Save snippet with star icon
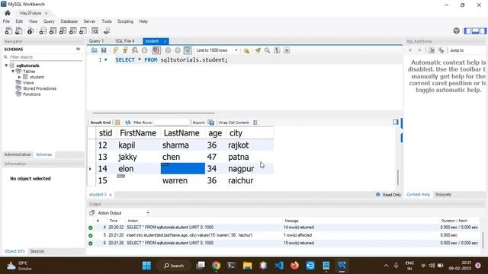 (x=246, y=50)
